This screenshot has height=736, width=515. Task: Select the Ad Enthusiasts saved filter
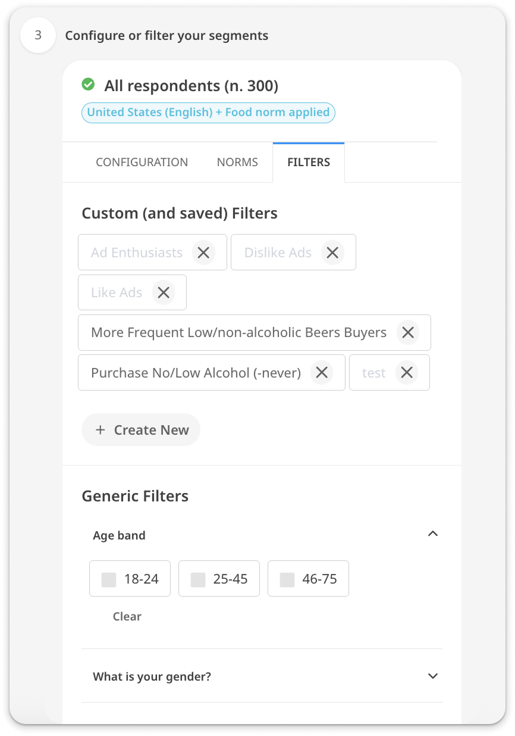136,252
